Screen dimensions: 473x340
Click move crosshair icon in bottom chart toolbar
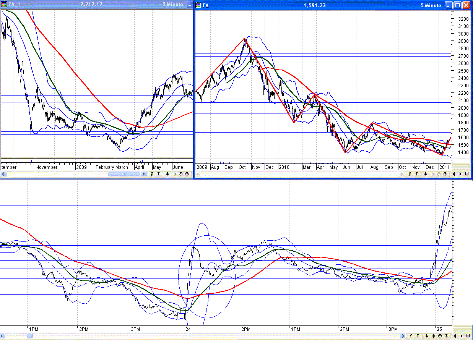tap(433, 335)
